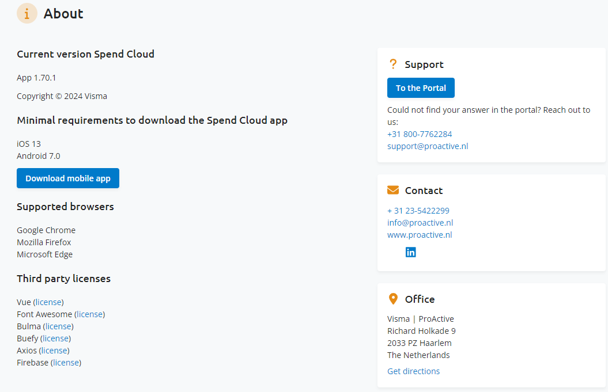Visit www.proactive.nl website
The height and width of the screenshot is (392, 608).
tap(420, 235)
